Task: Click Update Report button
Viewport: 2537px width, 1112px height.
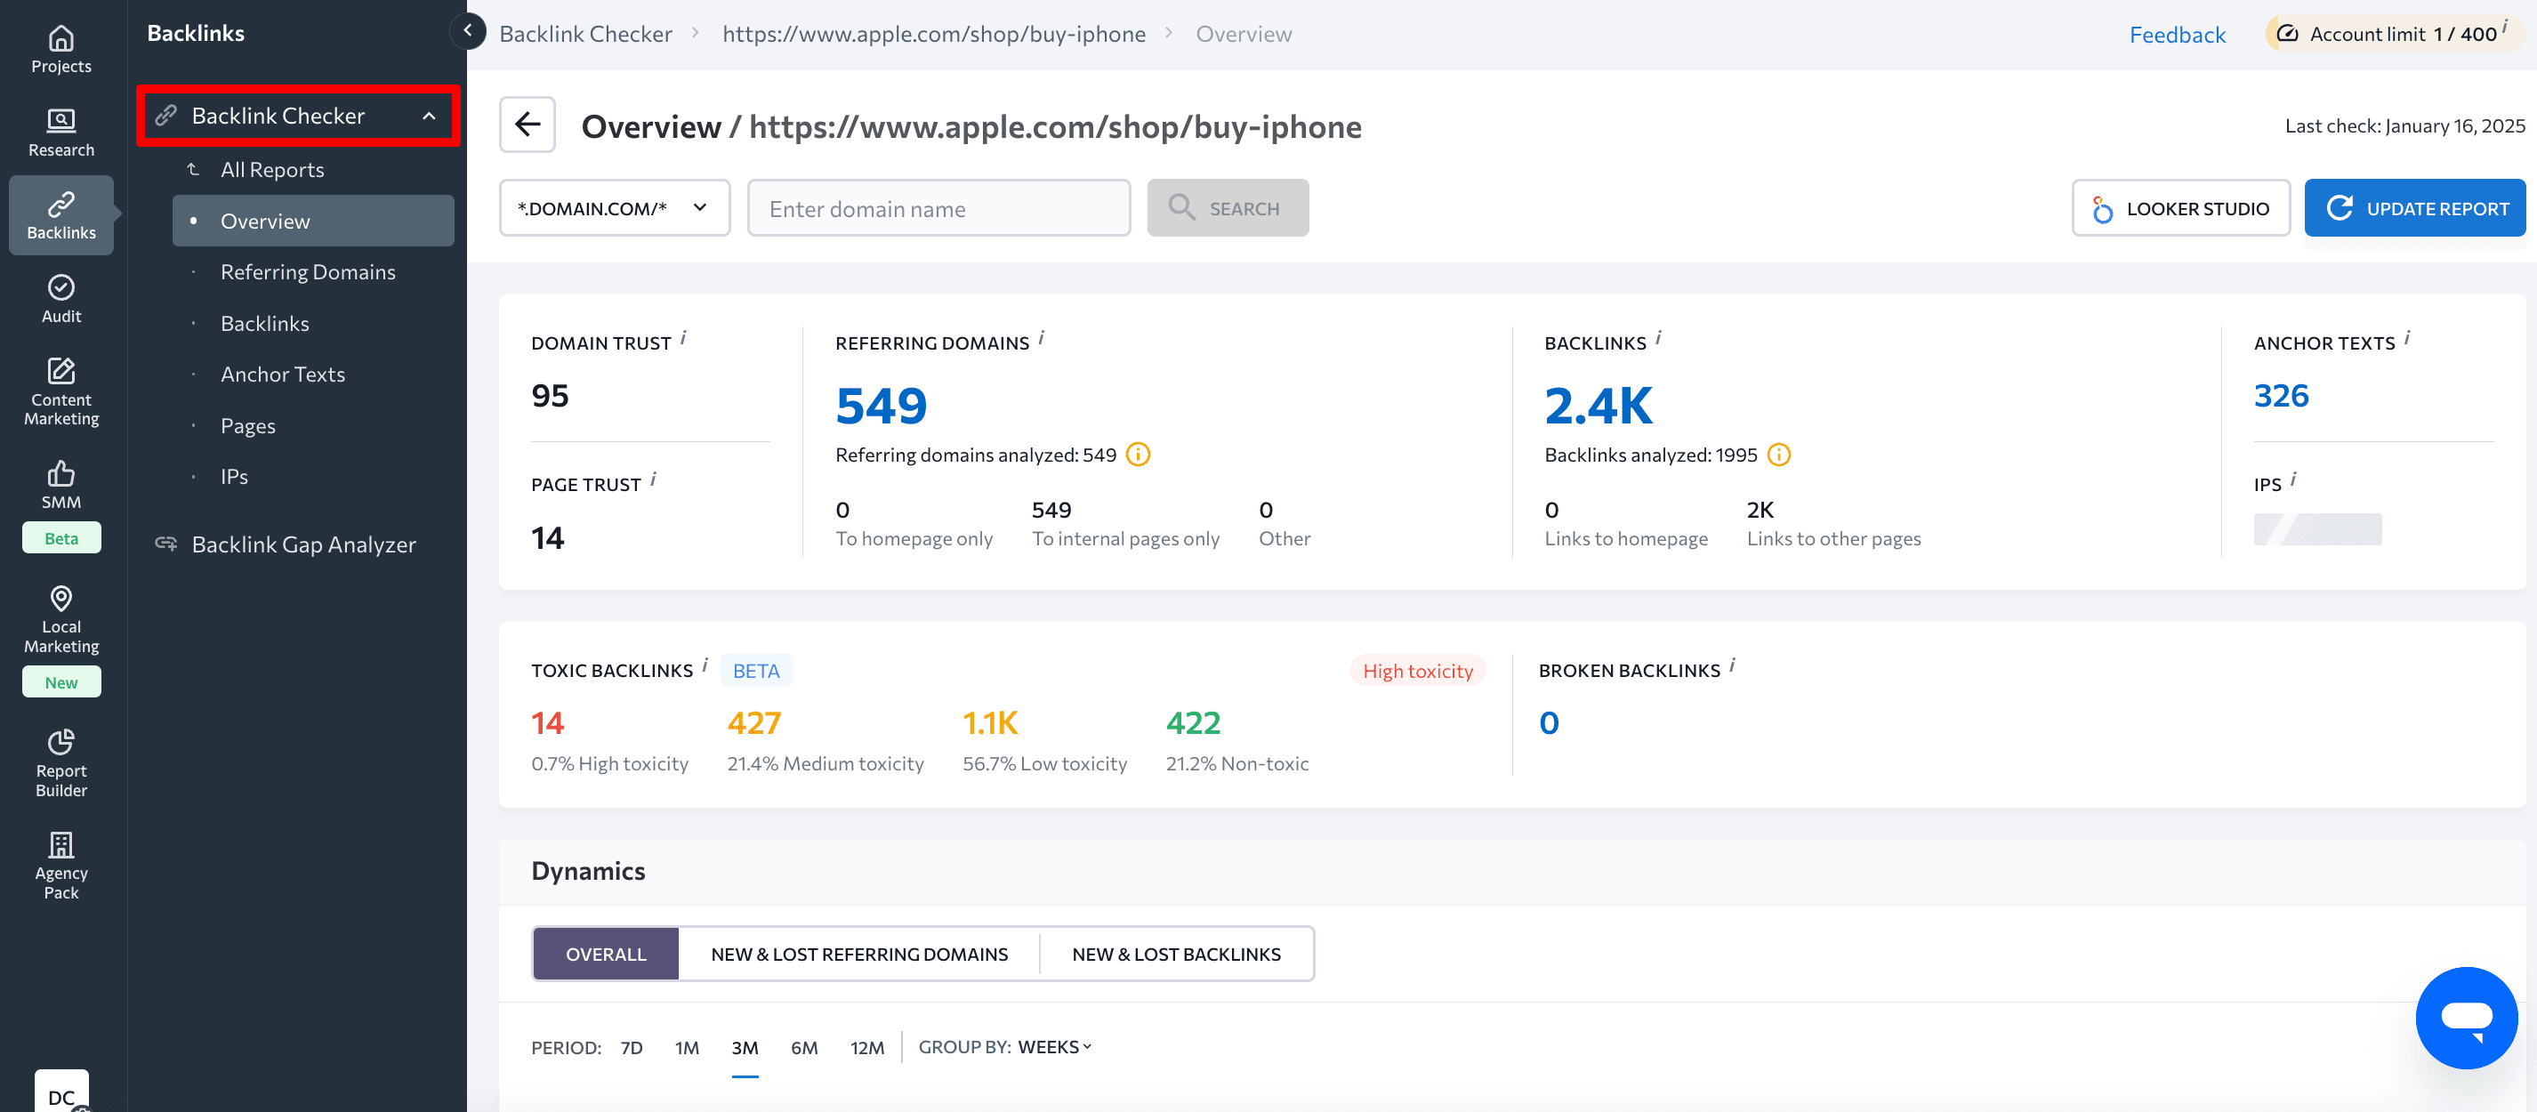Action: coord(2415,208)
